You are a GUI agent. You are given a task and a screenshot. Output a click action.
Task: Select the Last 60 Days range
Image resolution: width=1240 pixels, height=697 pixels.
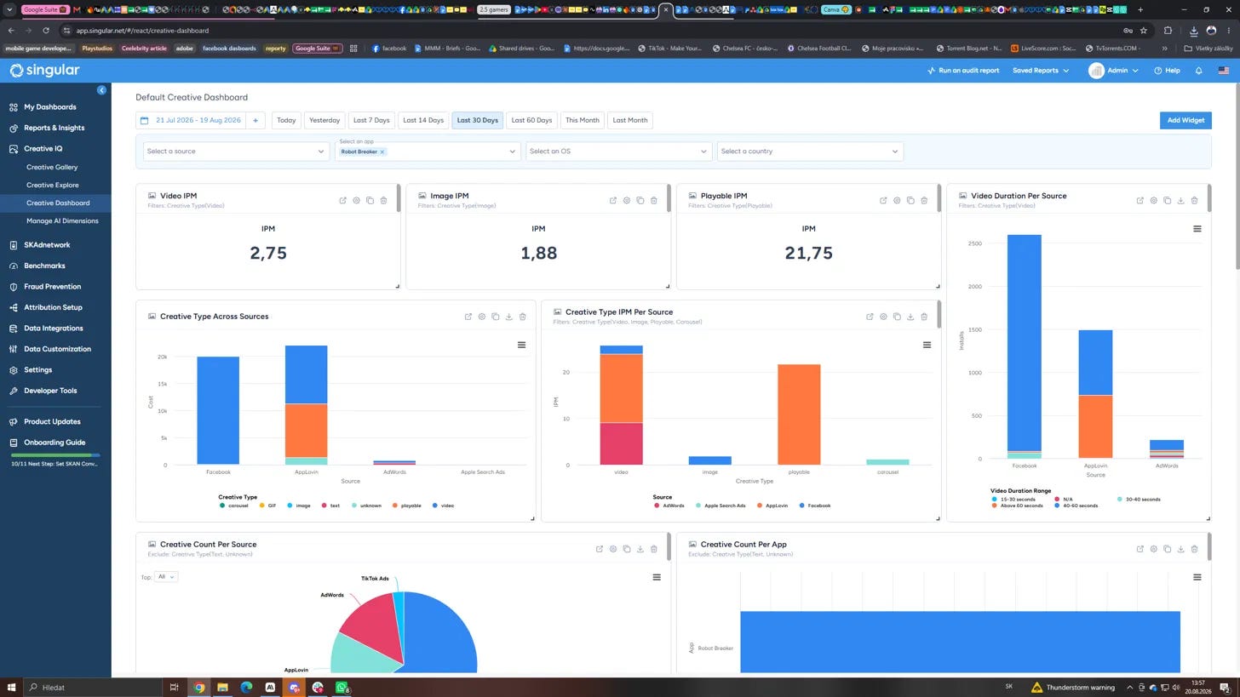[531, 121]
